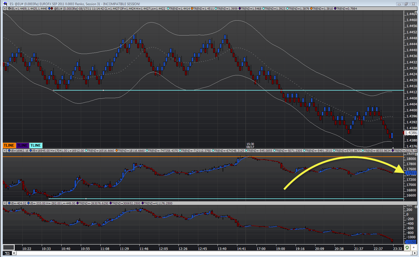Click the KEL indicator marker in top legend

click(x=9, y=9)
